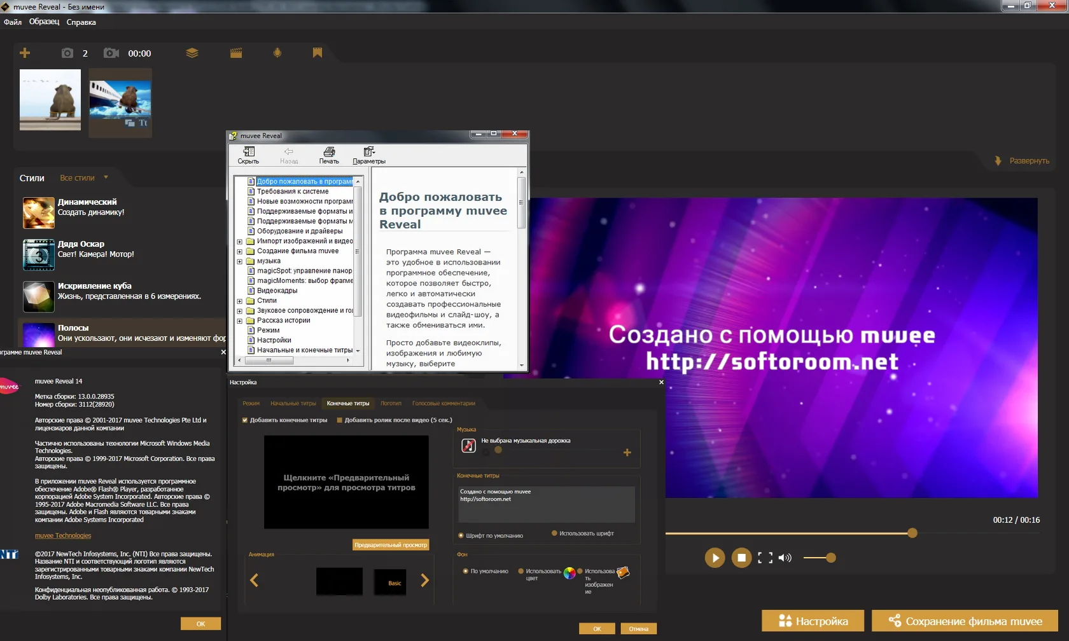Show previous animation with left arrow
Viewport: 1069px width, 641px height.
point(255,580)
